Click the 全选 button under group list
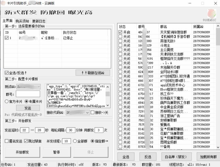Screen dimensions: 220x167 (x=126, y=157)
